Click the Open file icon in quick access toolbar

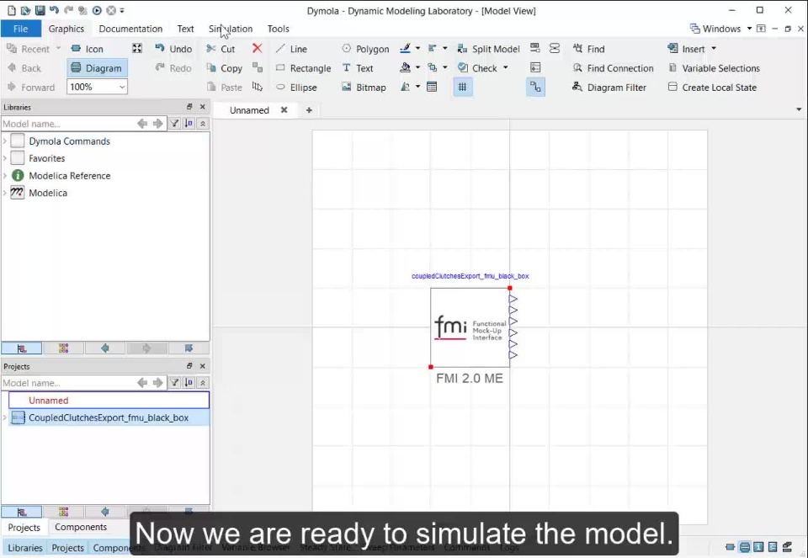click(25, 10)
